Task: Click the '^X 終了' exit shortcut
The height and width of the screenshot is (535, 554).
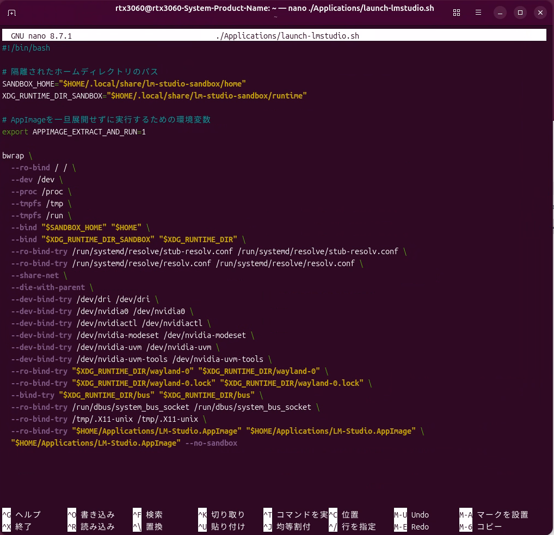Action: (17, 527)
